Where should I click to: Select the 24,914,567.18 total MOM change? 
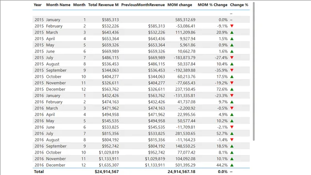pyautogui.click(x=181, y=172)
